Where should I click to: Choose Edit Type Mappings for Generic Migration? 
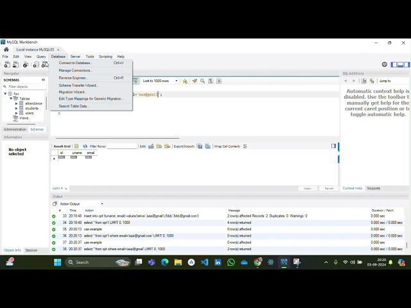(91, 99)
